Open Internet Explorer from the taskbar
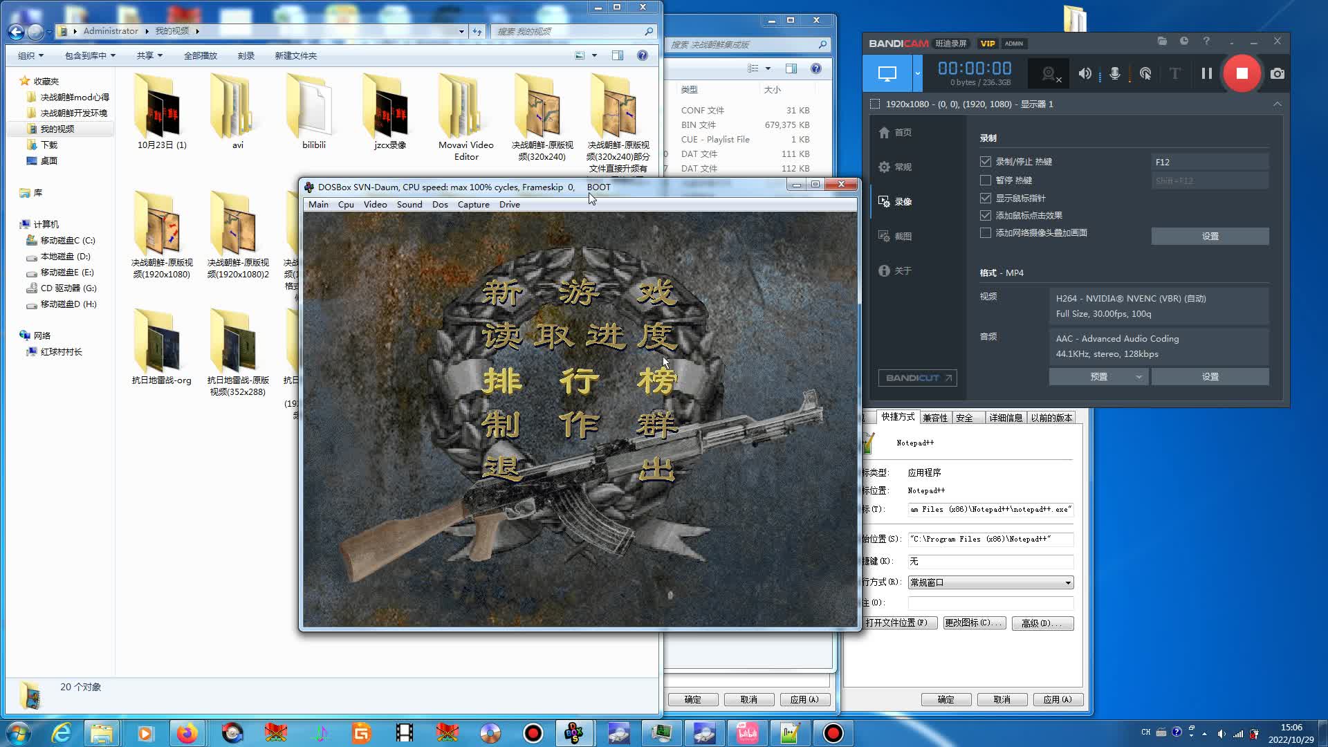The width and height of the screenshot is (1328, 747). [61, 733]
